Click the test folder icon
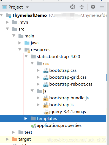Screen dimensions: 109x145 (x=21, y=132)
